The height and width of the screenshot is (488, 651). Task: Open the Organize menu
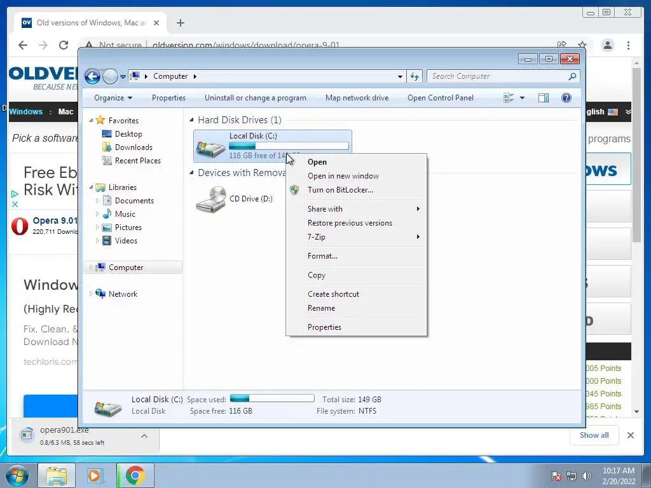[113, 98]
